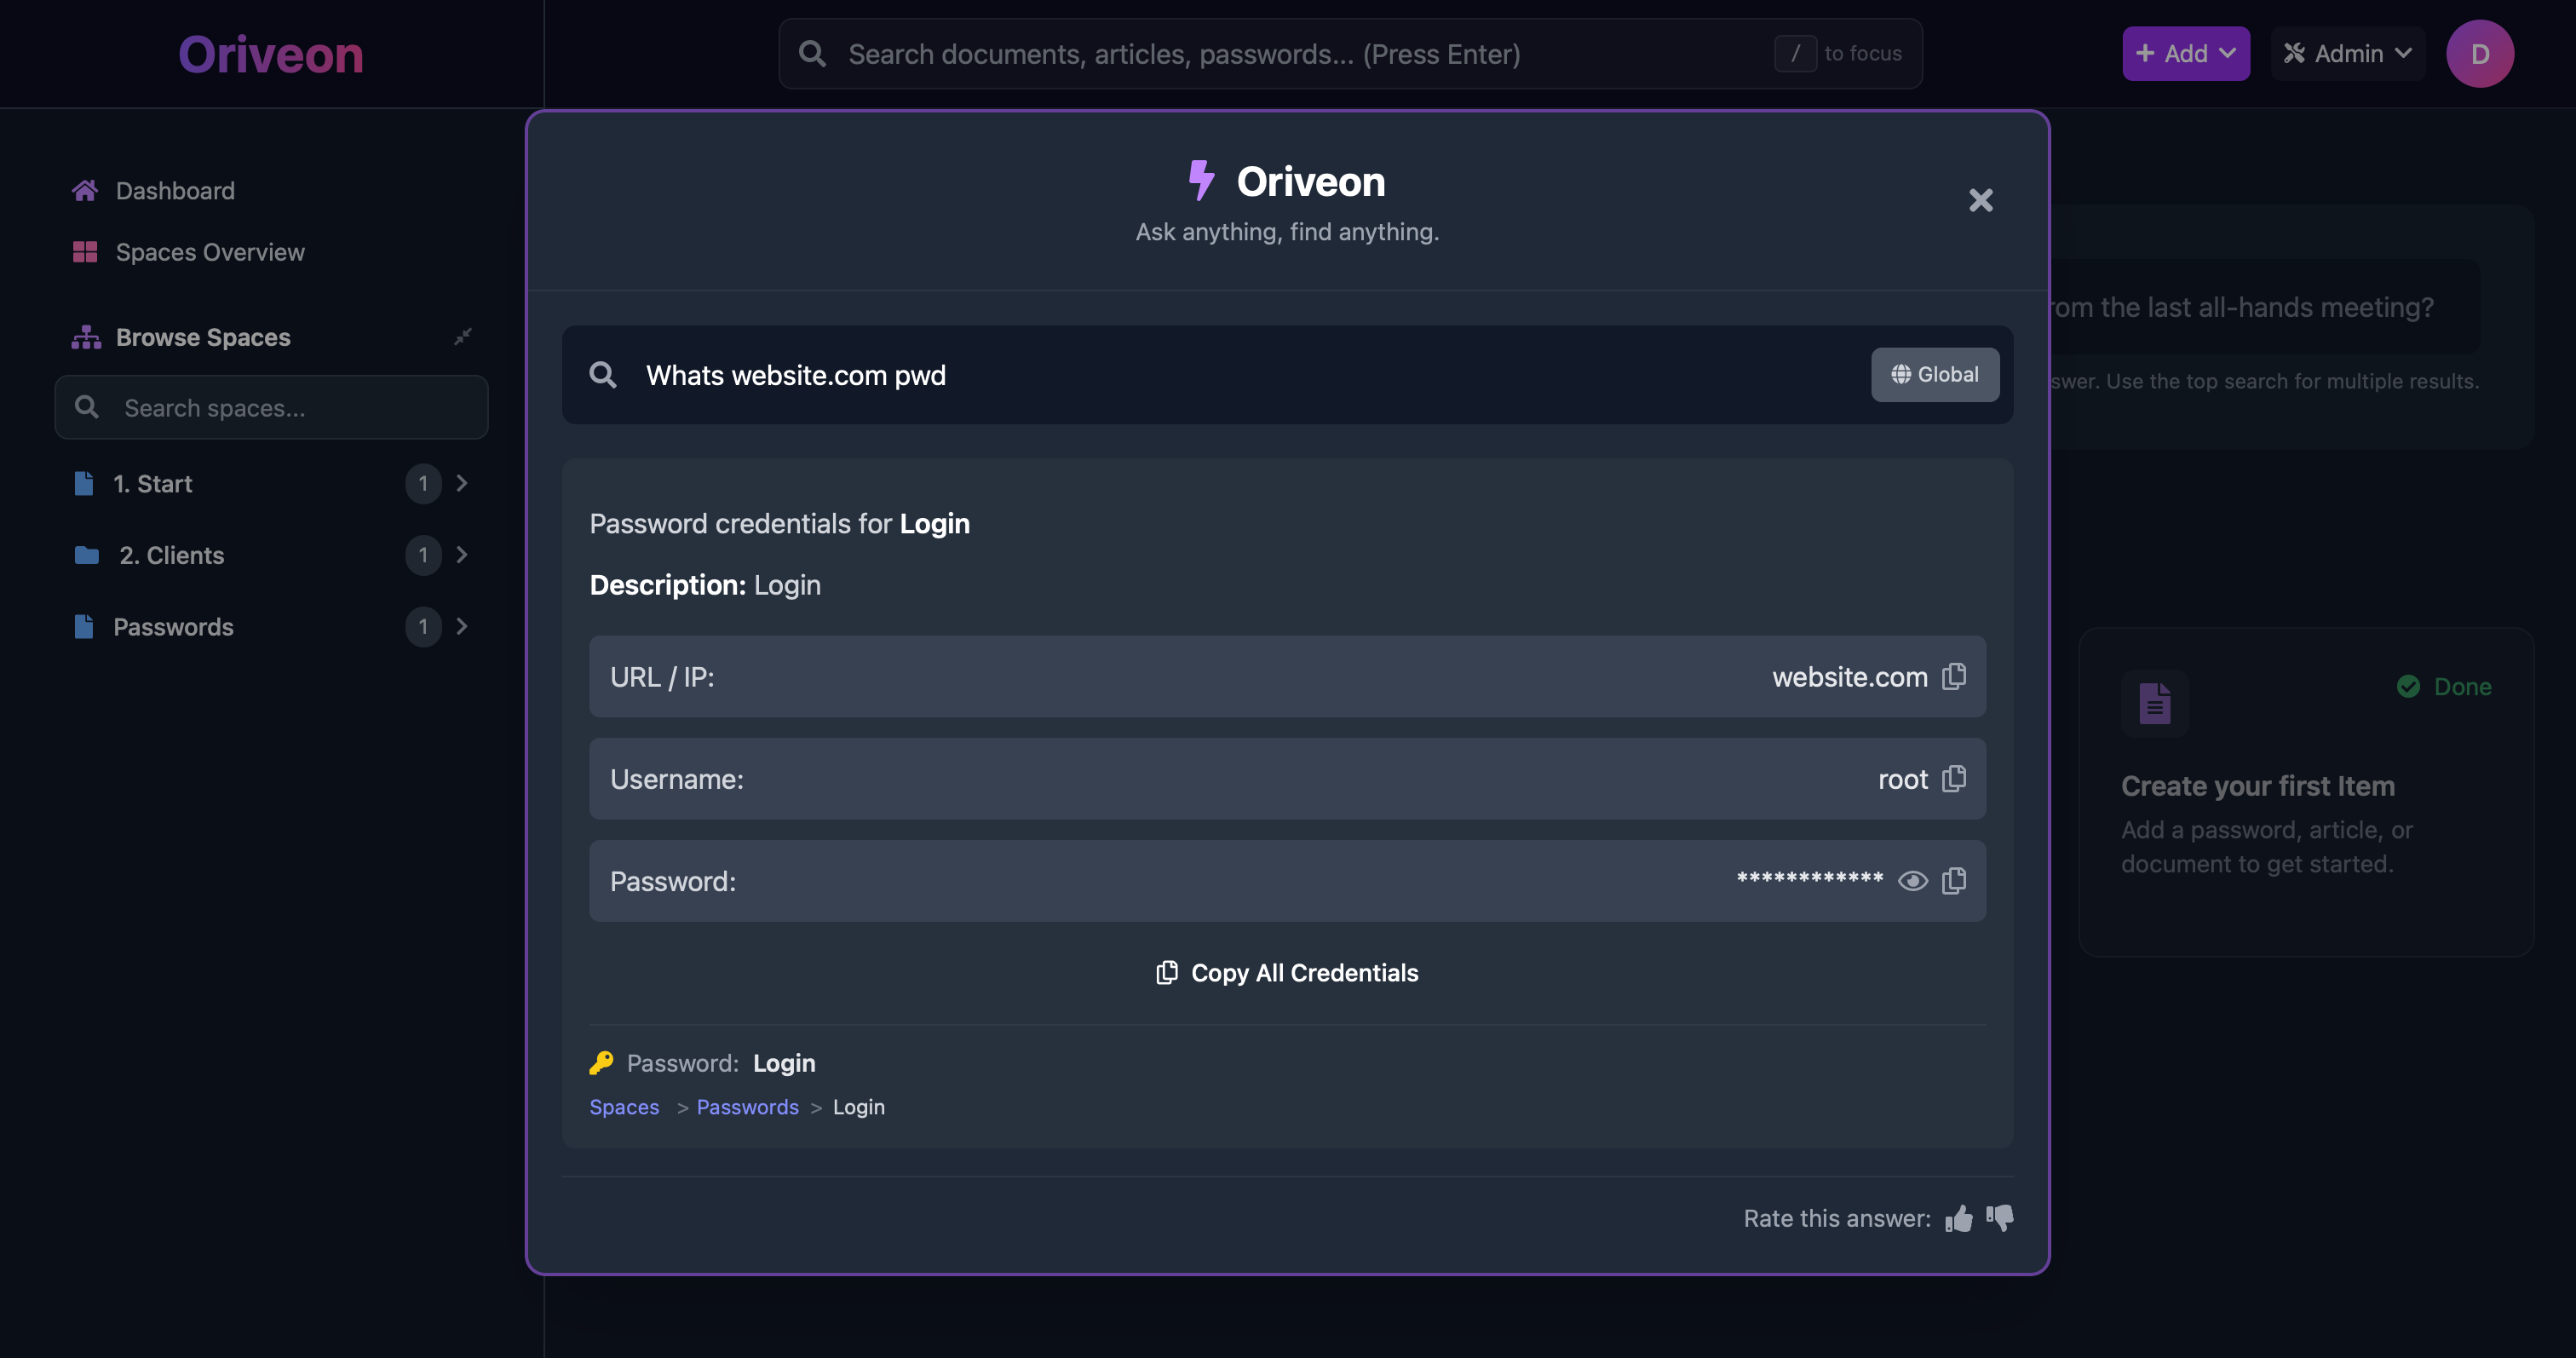Click the search magnifier in the ask field
Viewport: 2576px width, 1358px height.
tap(603, 375)
